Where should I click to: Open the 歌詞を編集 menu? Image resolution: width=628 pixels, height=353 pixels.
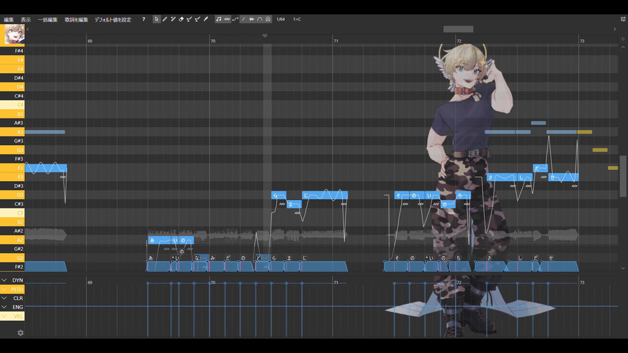[x=76, y=20]
